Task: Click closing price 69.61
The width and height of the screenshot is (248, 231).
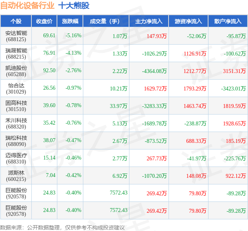Action: [49, 35]
